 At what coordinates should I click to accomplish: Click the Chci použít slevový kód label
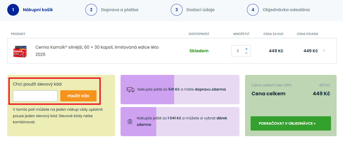point(37,84)
